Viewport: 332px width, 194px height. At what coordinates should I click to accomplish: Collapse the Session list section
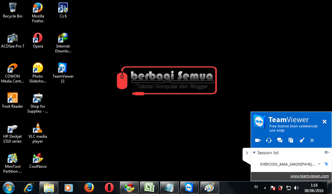point(254,152)
